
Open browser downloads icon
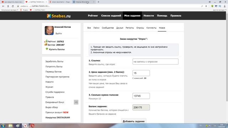(225, 6)
